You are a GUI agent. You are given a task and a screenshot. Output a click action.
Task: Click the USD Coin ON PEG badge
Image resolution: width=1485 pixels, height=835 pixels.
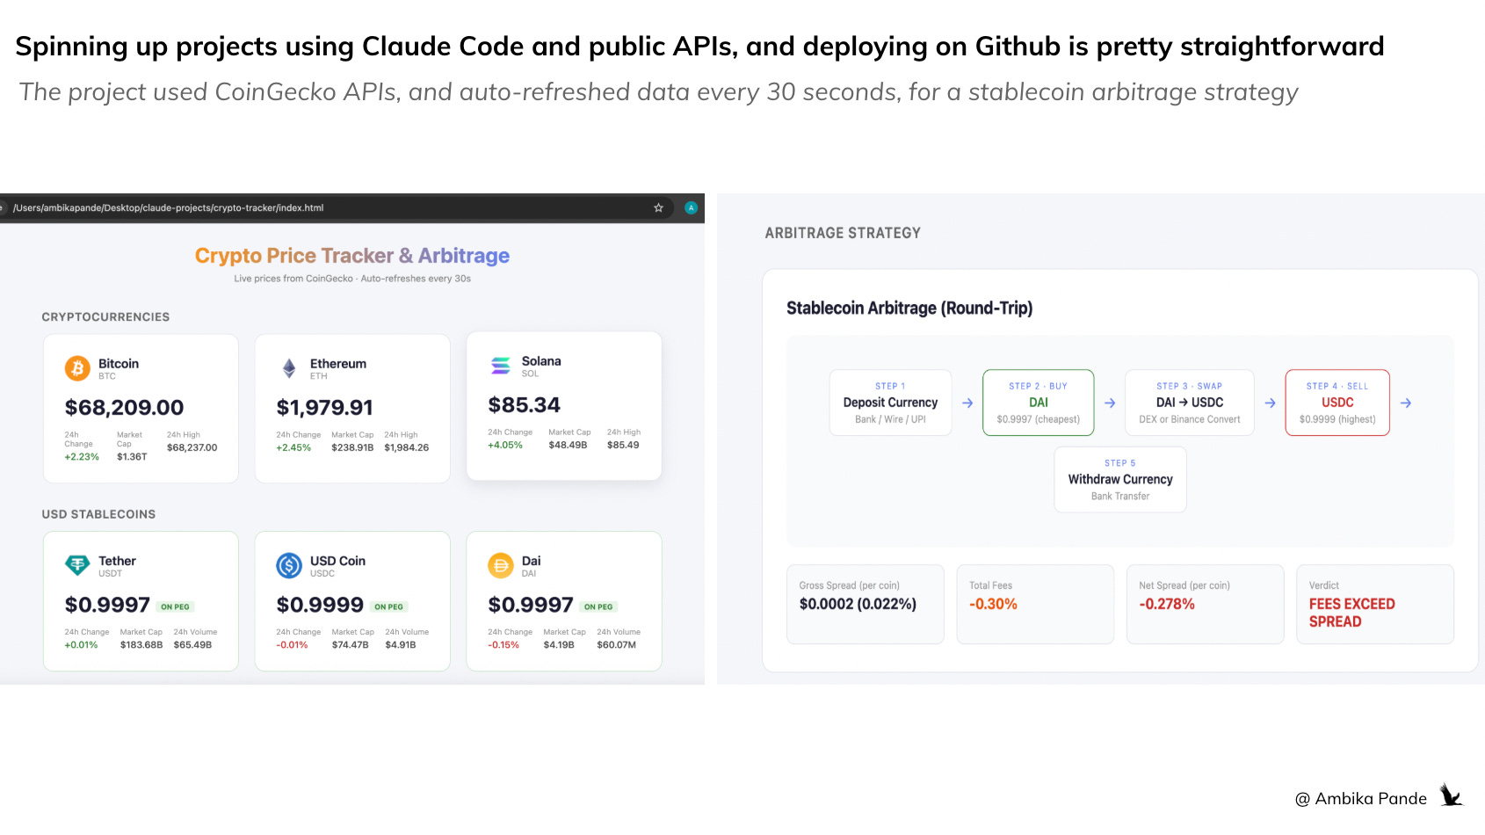[388, 606]
